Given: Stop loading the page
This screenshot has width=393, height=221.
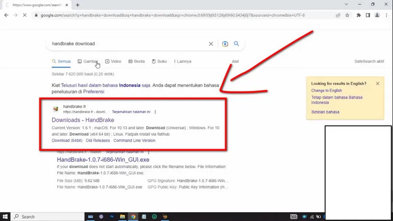Looking at the screenshot, I should point(25,15).
